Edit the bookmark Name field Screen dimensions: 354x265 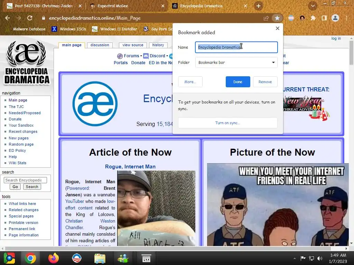[236, 47]
